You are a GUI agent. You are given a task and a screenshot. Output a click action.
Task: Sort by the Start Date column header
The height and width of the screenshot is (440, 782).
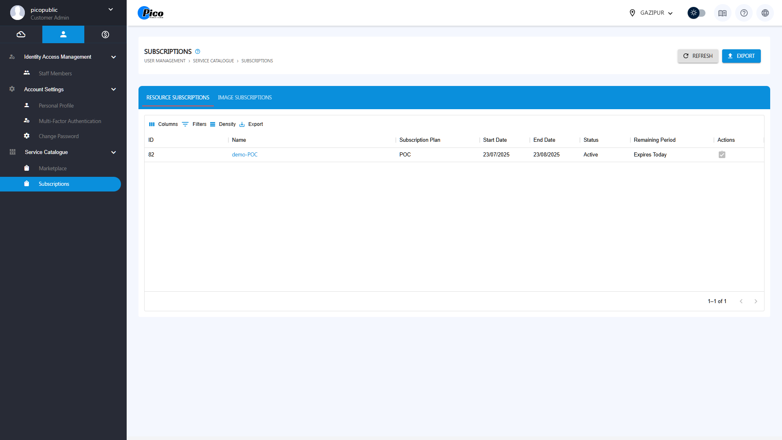pyautogui.click(x=494, y=140)
